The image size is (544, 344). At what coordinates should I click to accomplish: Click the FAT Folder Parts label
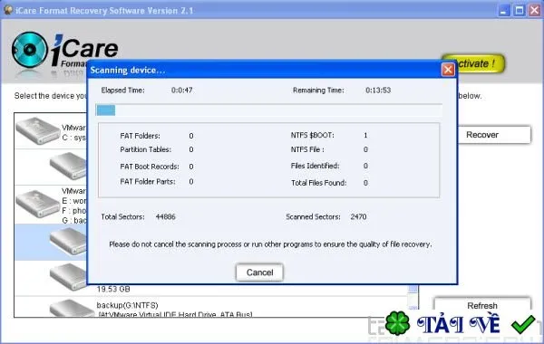pos(148,182)
